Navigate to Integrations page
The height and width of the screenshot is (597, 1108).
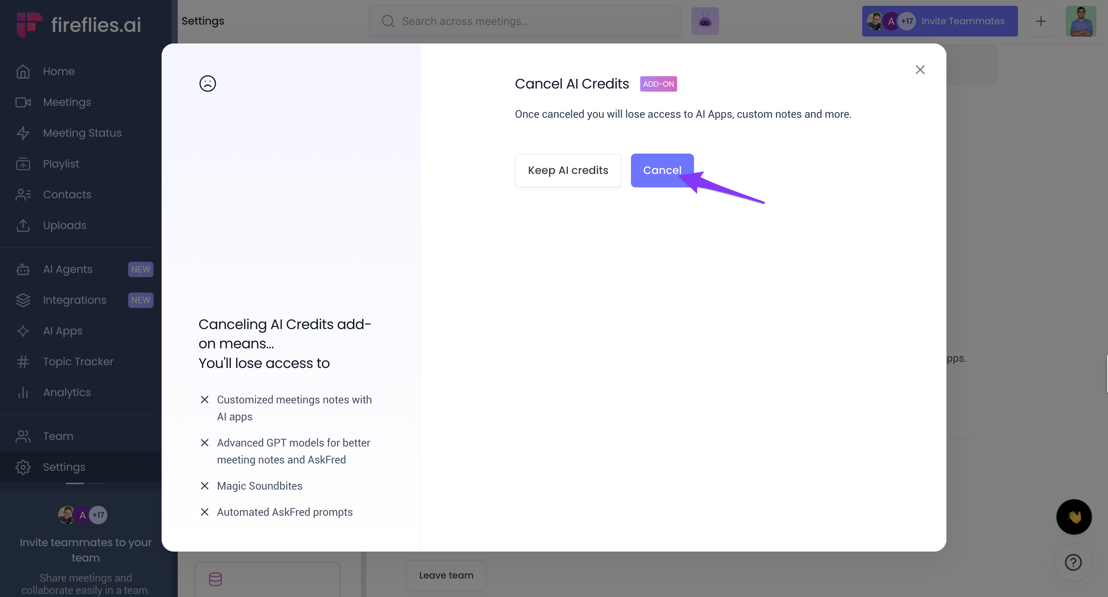tap(74, 300)
